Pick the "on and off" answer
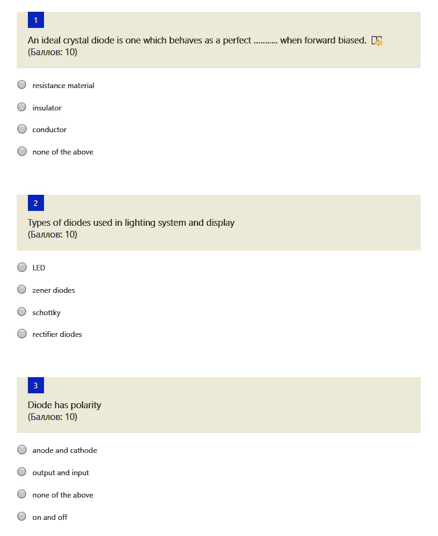This screenshot has width=438, height=536. pos(22,517)
